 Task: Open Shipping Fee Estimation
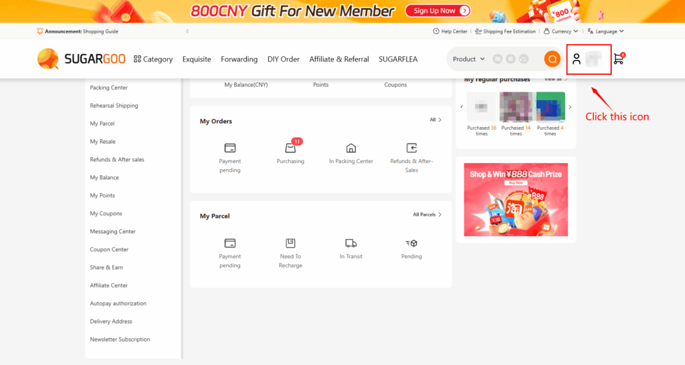tap(505, 31)
